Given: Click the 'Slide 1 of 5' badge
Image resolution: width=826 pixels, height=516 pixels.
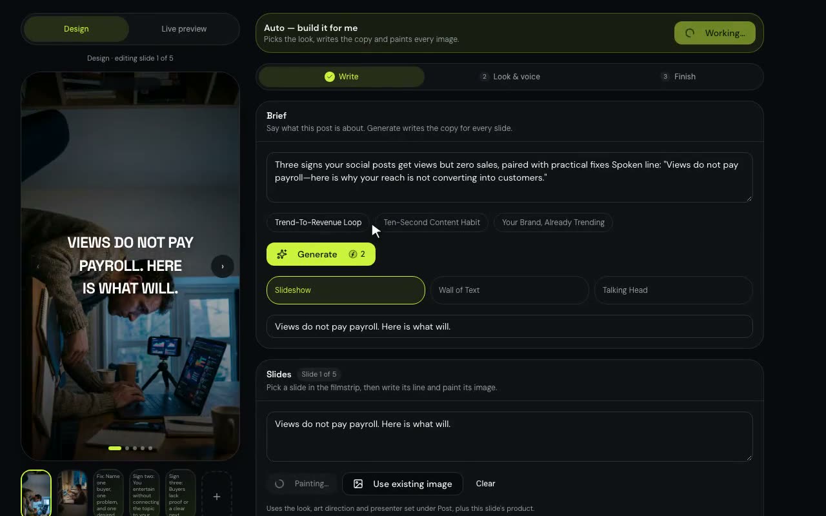Looking at the screenshot, I should click(319, 374).
